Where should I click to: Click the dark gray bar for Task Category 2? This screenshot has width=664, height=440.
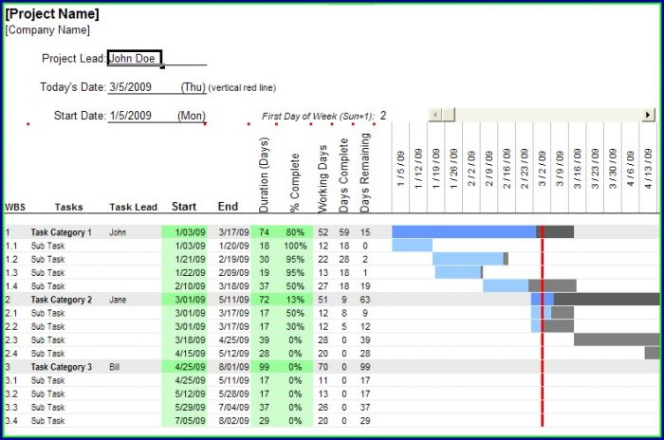click(606, 299)
